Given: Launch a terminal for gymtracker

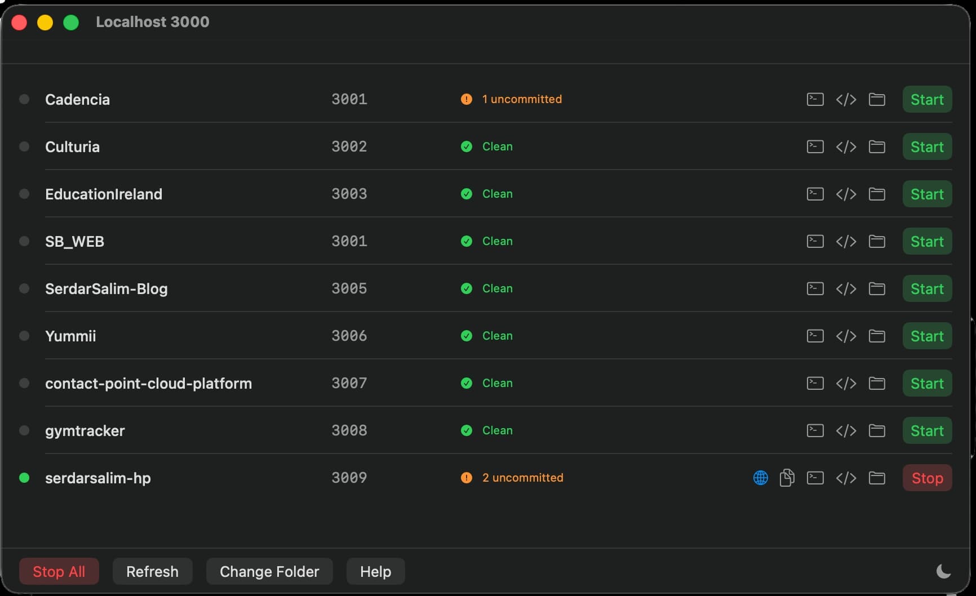Looking at the screenshot, I should pyautogui.click(x=815, y=430).
